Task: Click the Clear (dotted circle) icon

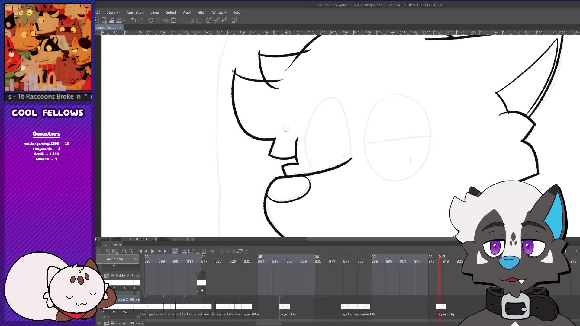Action: tap(151, 20)
